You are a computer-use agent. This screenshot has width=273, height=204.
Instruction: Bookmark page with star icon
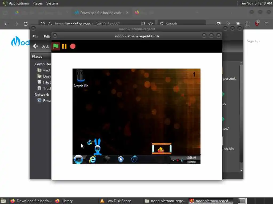[x=151, y=24]
